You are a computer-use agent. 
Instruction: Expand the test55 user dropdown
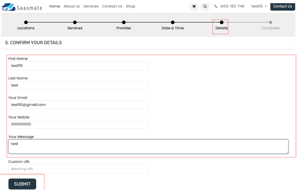pyautogui.click(x=259, y=6)
